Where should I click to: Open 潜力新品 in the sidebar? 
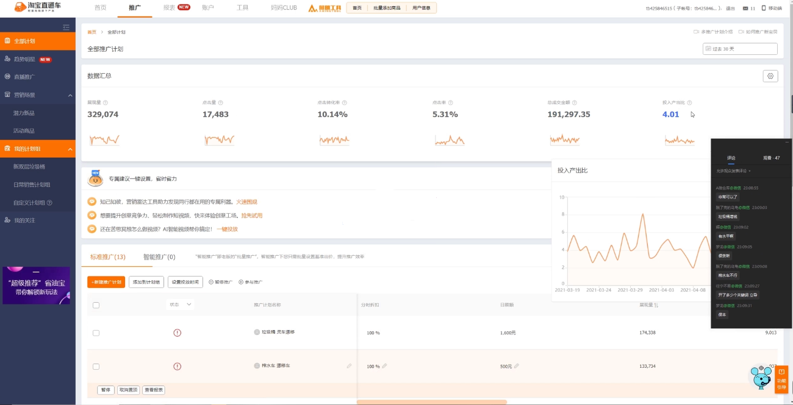[x=24, y=113]
